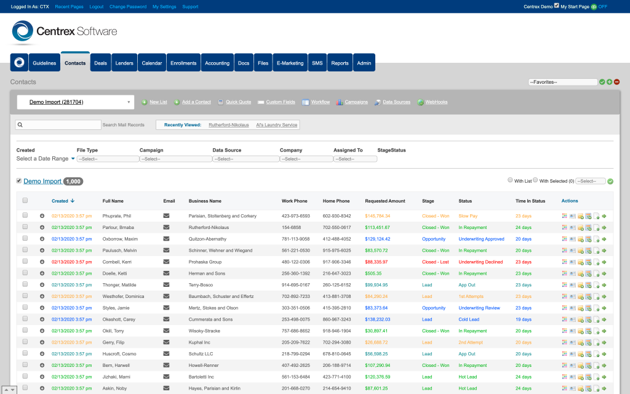Click the Actions column header

pyautogui.click(x=570, y=201)
